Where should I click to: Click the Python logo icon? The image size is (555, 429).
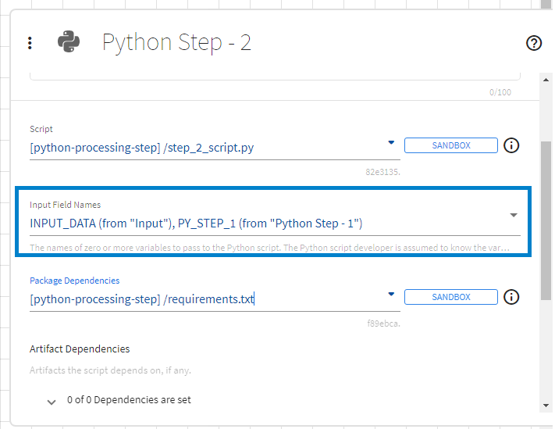tap(69, 42)
